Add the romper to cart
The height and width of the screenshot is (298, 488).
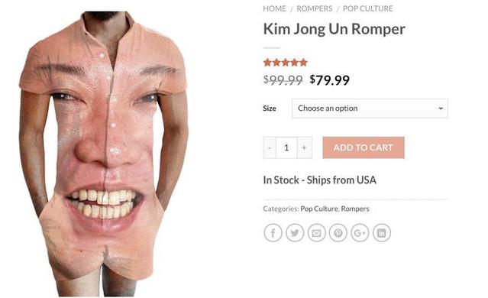(364, 147)
